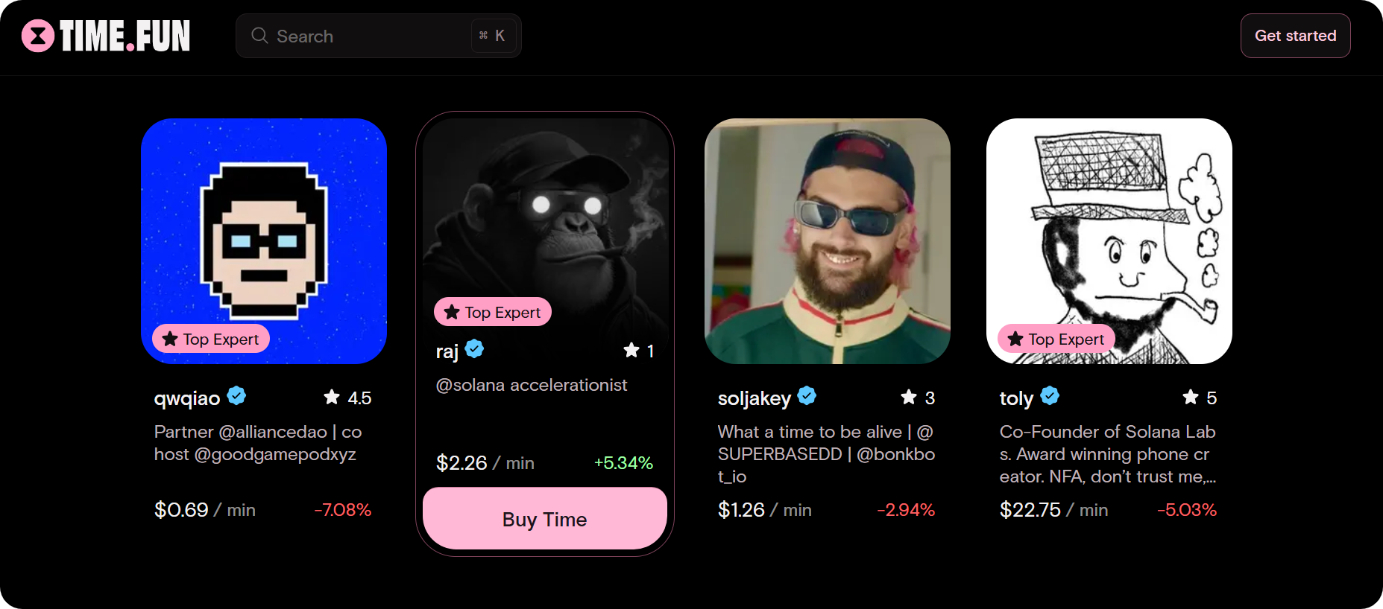1383x609 pixels.
Task: Open the toly profile name link
Action: (1016, 398)
